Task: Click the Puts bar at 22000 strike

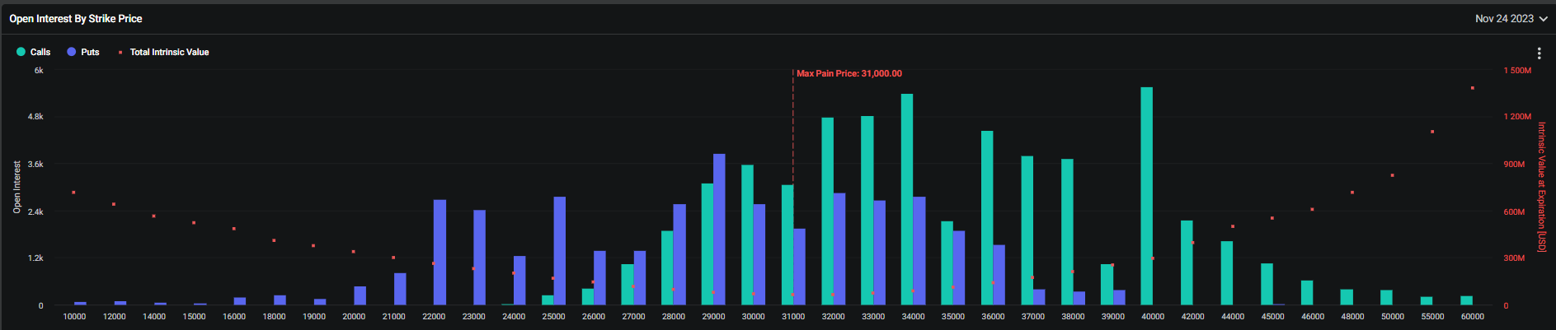Action: click(440, 252)
